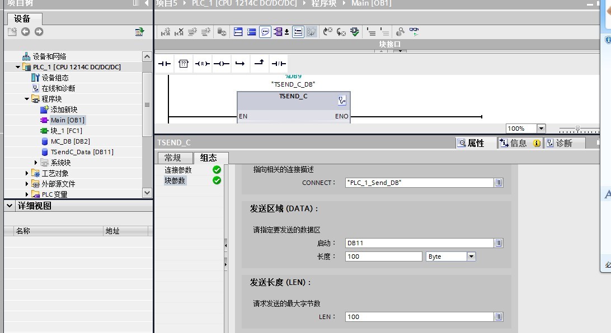The image size is (611, 333).
Task: Switch to the 组态 tab
Action: [210, 158]
